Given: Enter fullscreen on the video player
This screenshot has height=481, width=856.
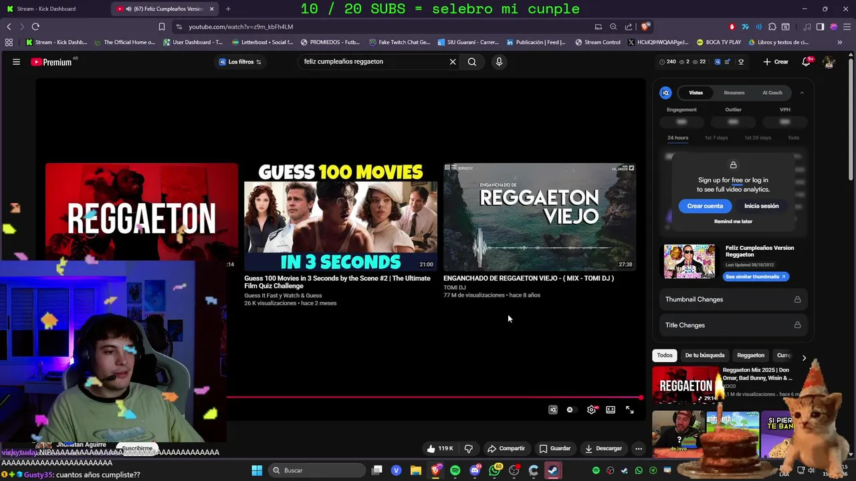Looking at the screenshot, I should pos(630,410).
